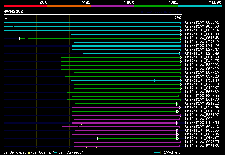Click the cyan alignment bar for Q8LB01
Viewport: 225px width, 155px height.
click(92, 23)
